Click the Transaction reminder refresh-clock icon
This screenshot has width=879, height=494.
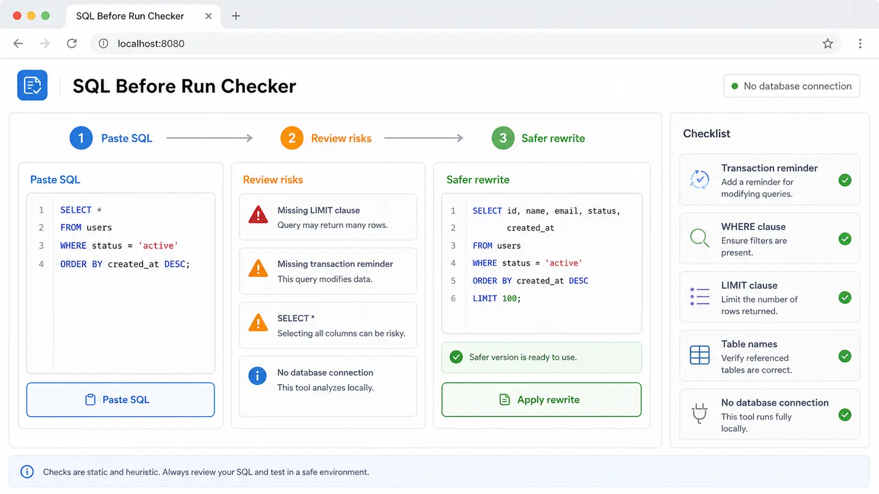point(699,179)
